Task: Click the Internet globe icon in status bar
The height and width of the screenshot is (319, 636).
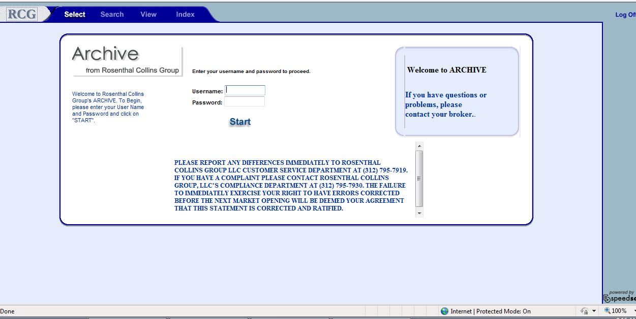Action: click(x=445, y=311)
